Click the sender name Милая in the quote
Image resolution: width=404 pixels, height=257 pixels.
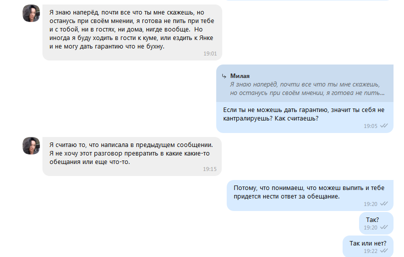tap(240, 76)
